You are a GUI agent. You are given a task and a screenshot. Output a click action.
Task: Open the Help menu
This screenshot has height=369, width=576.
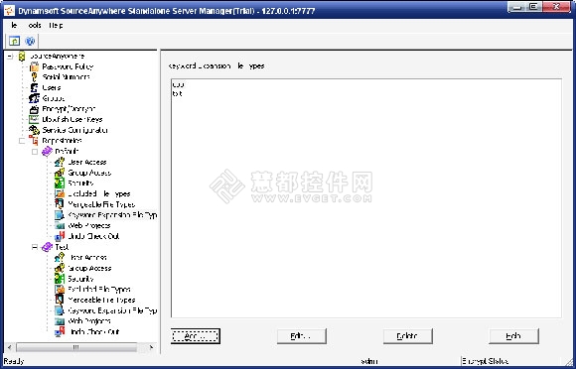pos(56,26)
